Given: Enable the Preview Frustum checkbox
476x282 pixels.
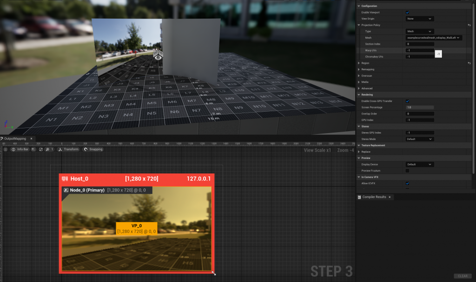Looking at the screenshot, I should coord(407,171).
